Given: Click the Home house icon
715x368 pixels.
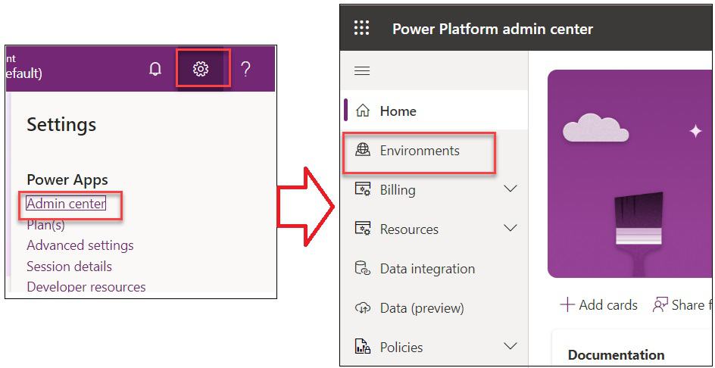Looking at the screenshot, I should point(363,111).
